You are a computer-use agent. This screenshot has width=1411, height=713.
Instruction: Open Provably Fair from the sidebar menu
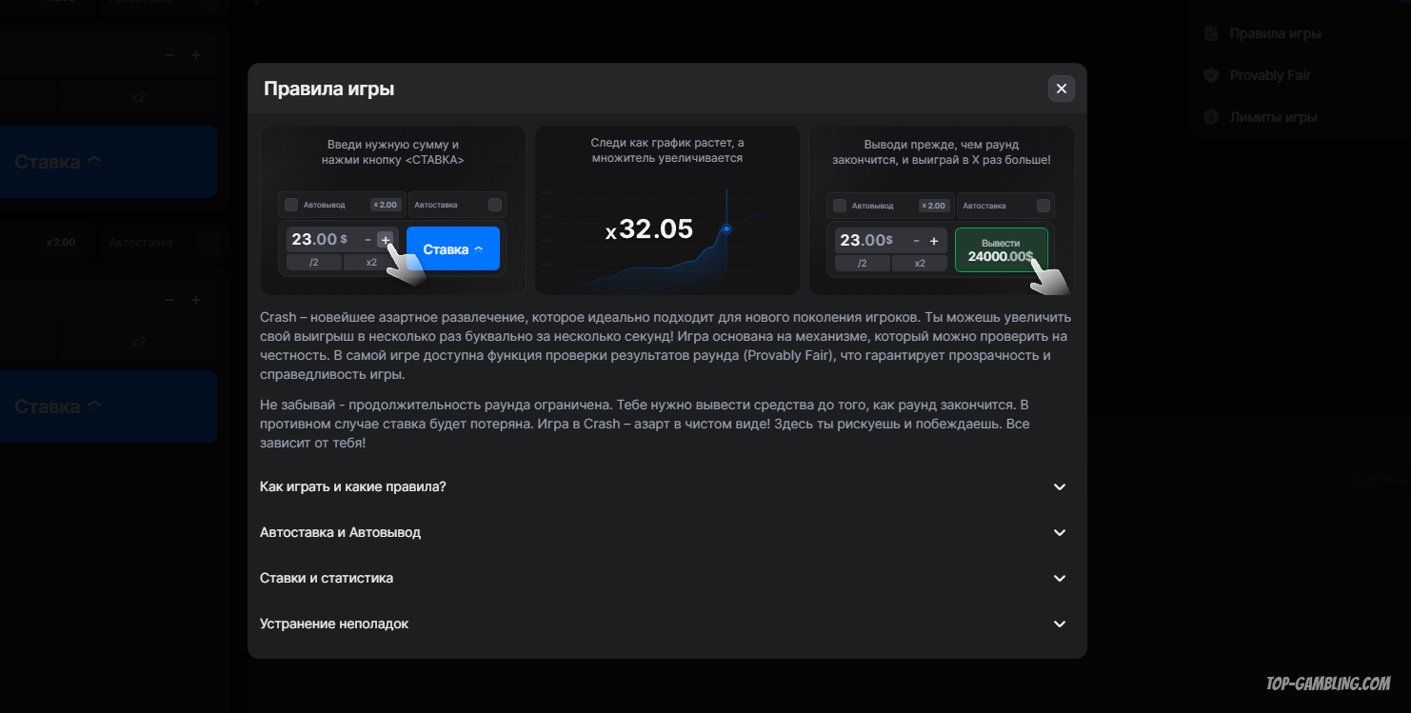[1270, 75]
